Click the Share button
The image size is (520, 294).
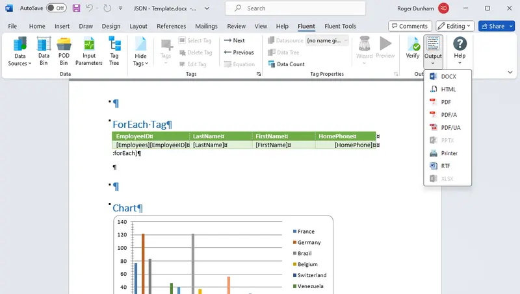point(493,26)
